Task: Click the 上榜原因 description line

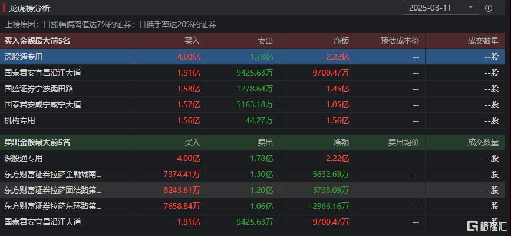Action: pyautogui.click(x=110, y=24)
